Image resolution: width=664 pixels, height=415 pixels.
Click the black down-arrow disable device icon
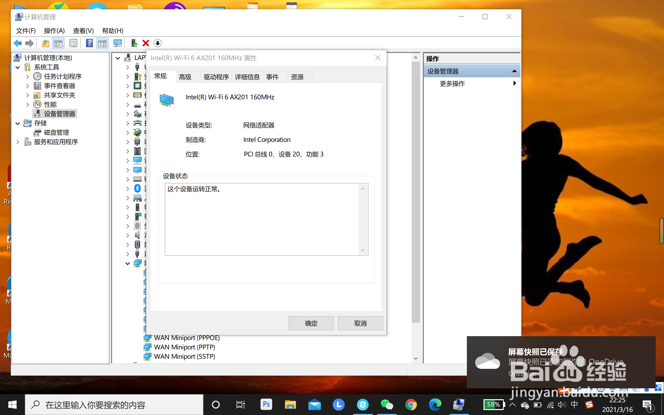157,43
